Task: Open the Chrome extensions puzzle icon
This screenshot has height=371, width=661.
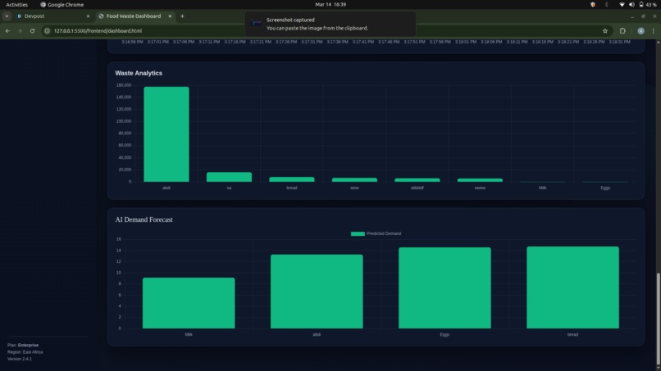Action: 622,31
